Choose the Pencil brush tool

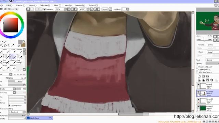(6, 51)
